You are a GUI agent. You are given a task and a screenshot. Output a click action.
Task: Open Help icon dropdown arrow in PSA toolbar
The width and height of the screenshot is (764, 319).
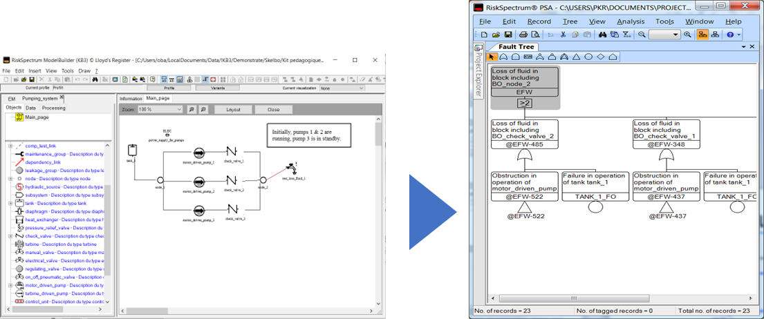pos(739,35)
